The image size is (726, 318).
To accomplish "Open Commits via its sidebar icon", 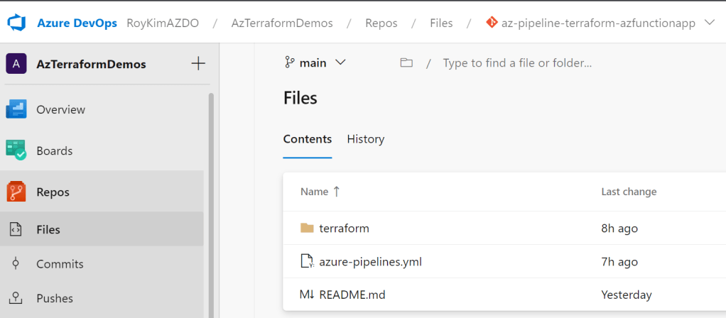I will click(16, 264).
